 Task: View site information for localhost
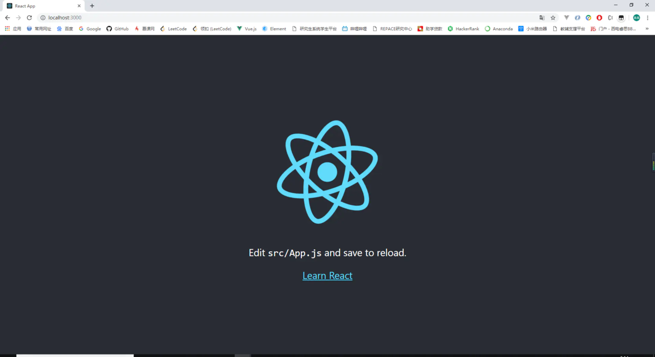[43, 17]
